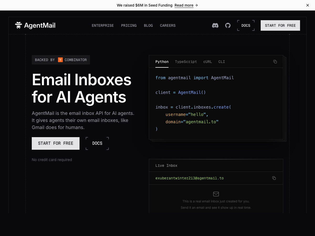Open Docs button below hero text
Screen dimensions: 315x236
click(97, 143)
